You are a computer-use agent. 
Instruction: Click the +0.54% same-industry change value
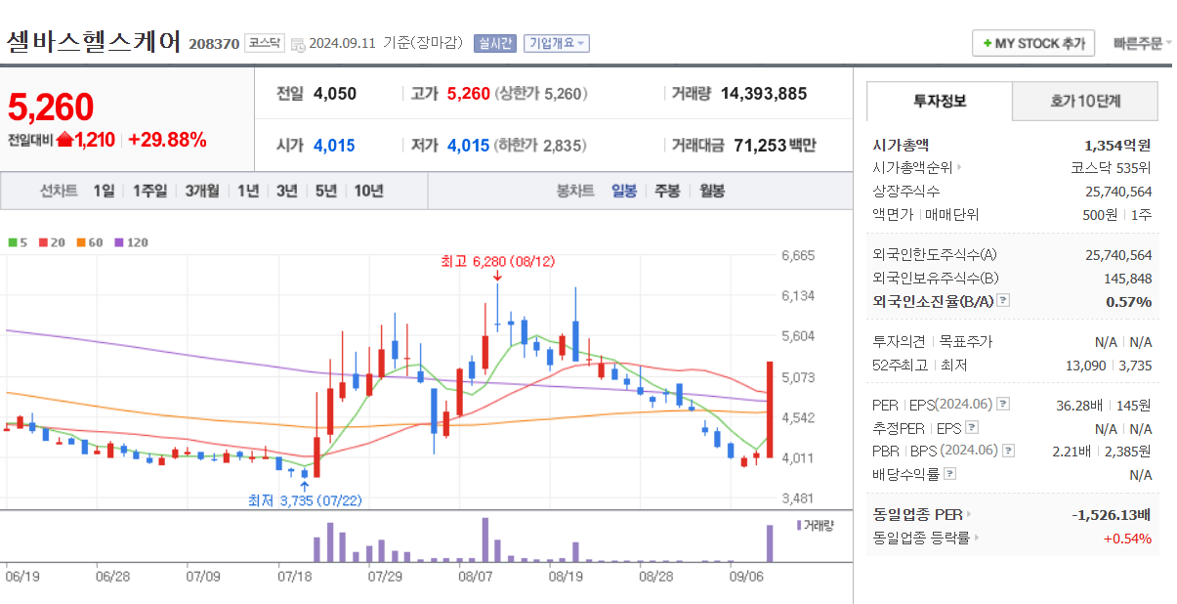pos(1127,538)
